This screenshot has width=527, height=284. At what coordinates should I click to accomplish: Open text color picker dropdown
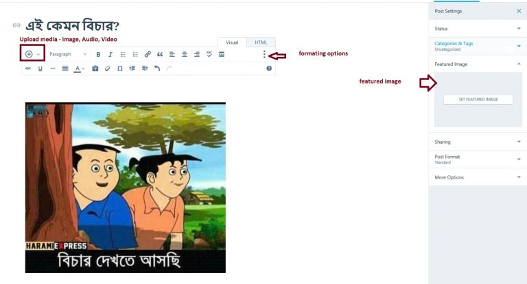click(x=83, y=68)
